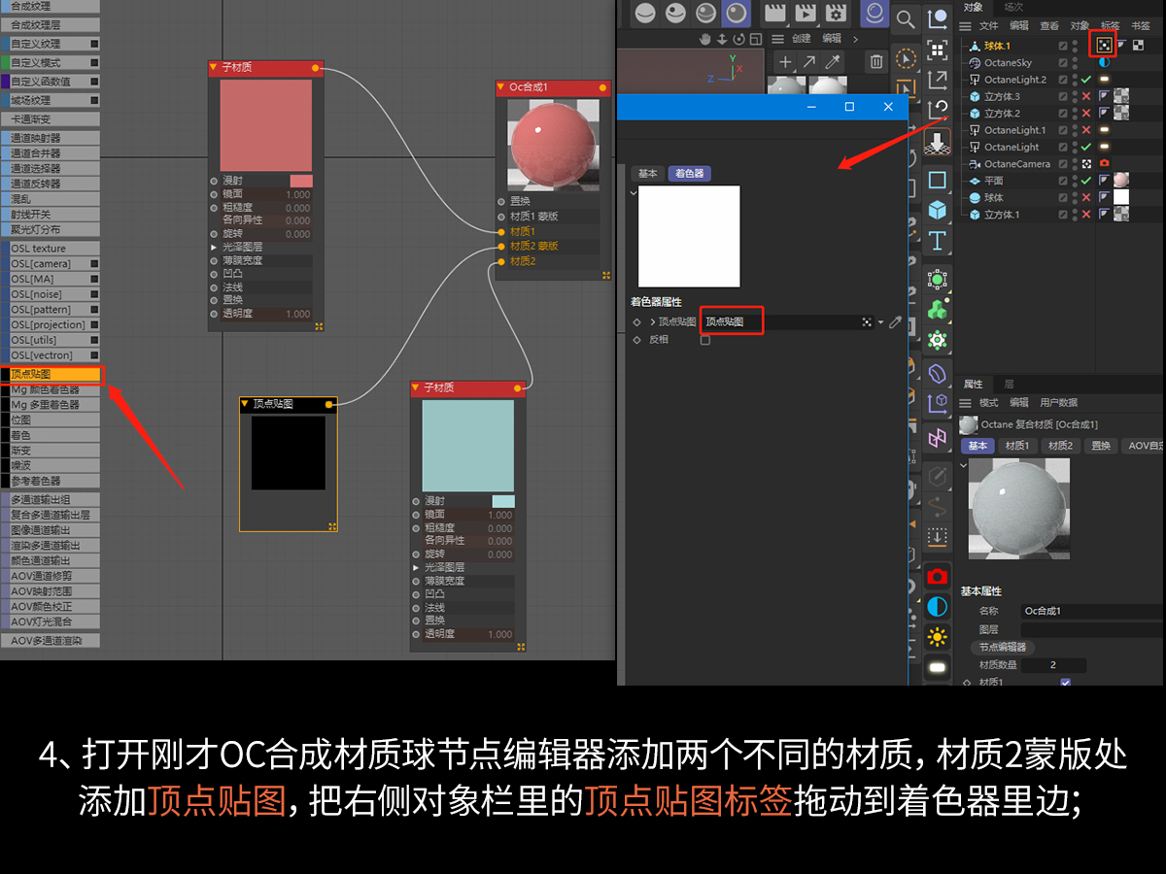Toggle the green check next to OctaneLight.2

(1086, 80)
